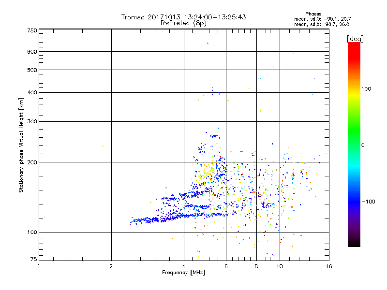The height and width of the screenshot is (290, 387).
Task: Click the colorbar label '-100'
Action: pos(368,202)
